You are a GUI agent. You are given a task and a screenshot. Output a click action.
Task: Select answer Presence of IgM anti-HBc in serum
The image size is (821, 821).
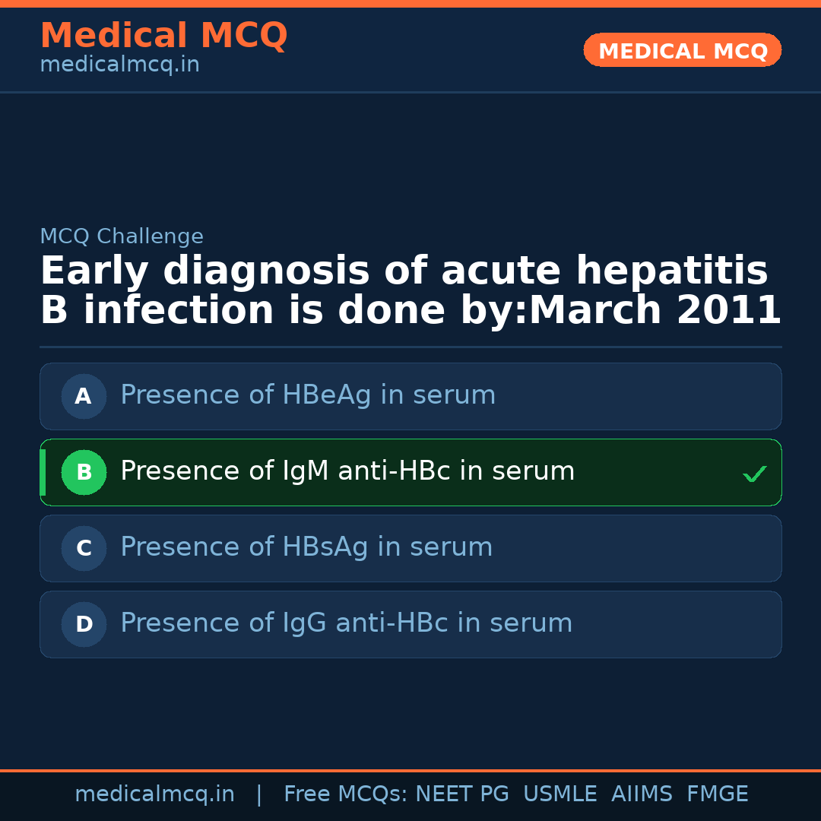347,472
